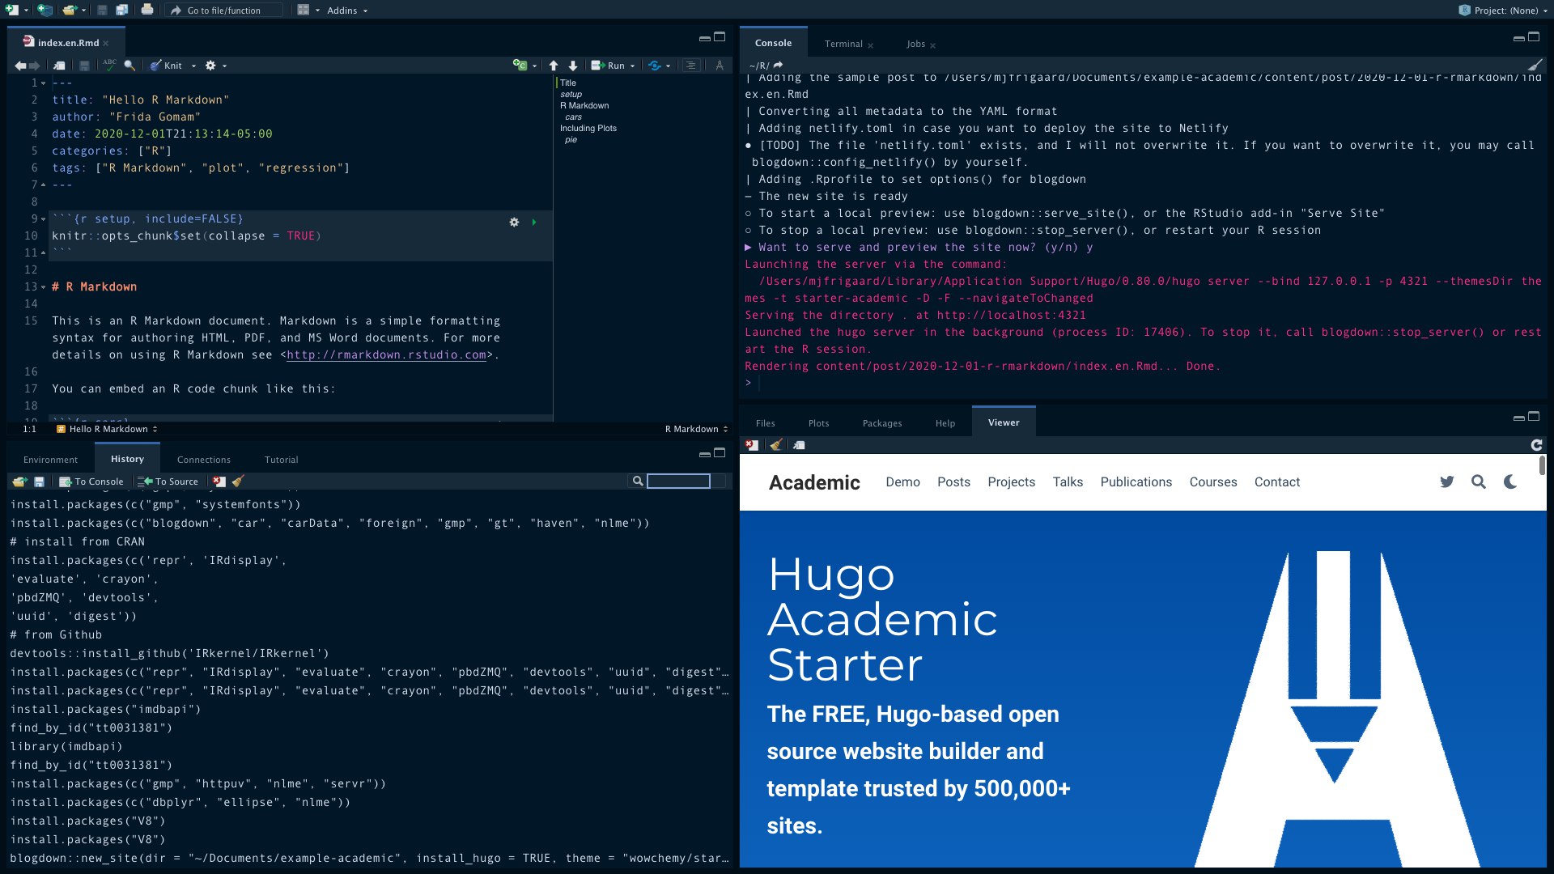
Task: Open the Posts link on the Academic site
Action: pos(953,482)
